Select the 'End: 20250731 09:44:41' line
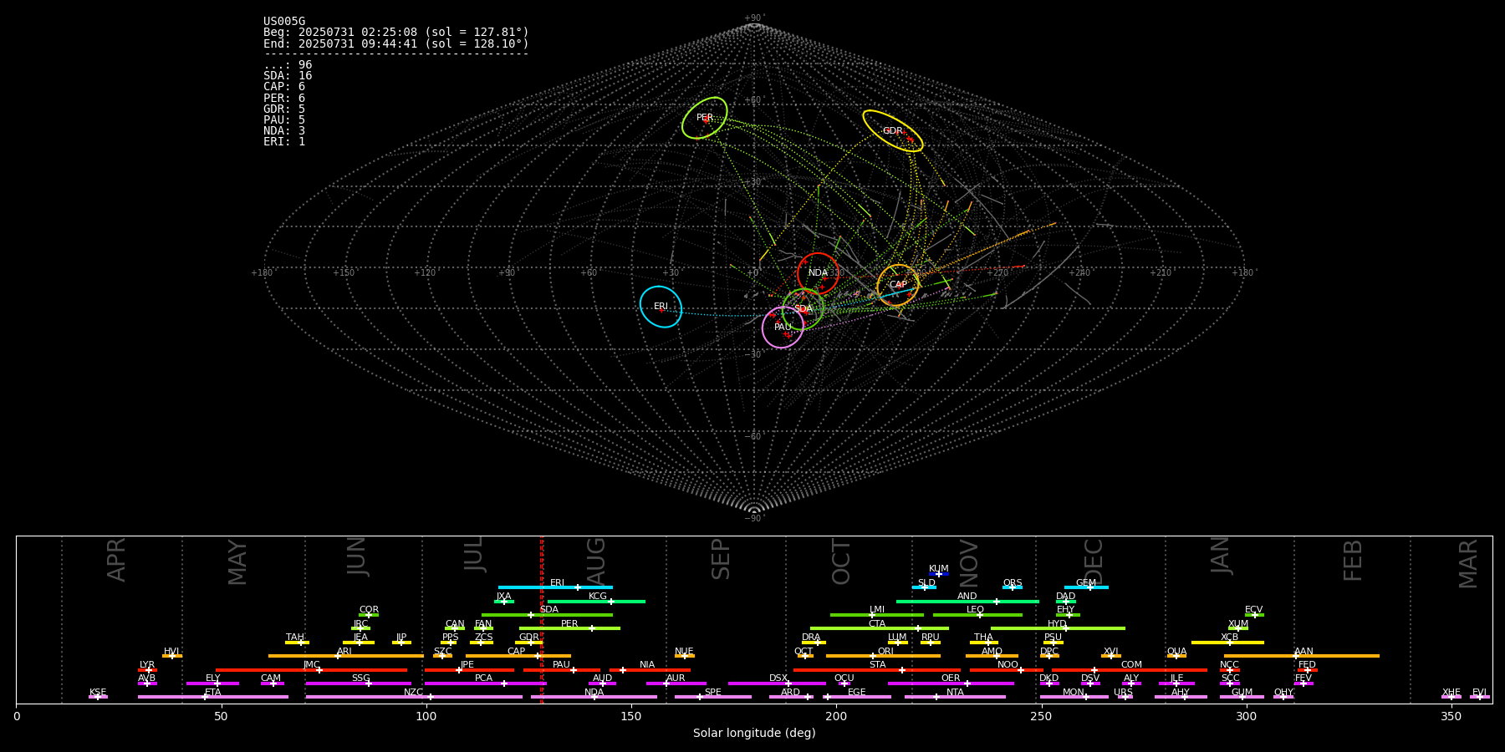This screenshot has height=752, width=1505. [x=396, y=43]
